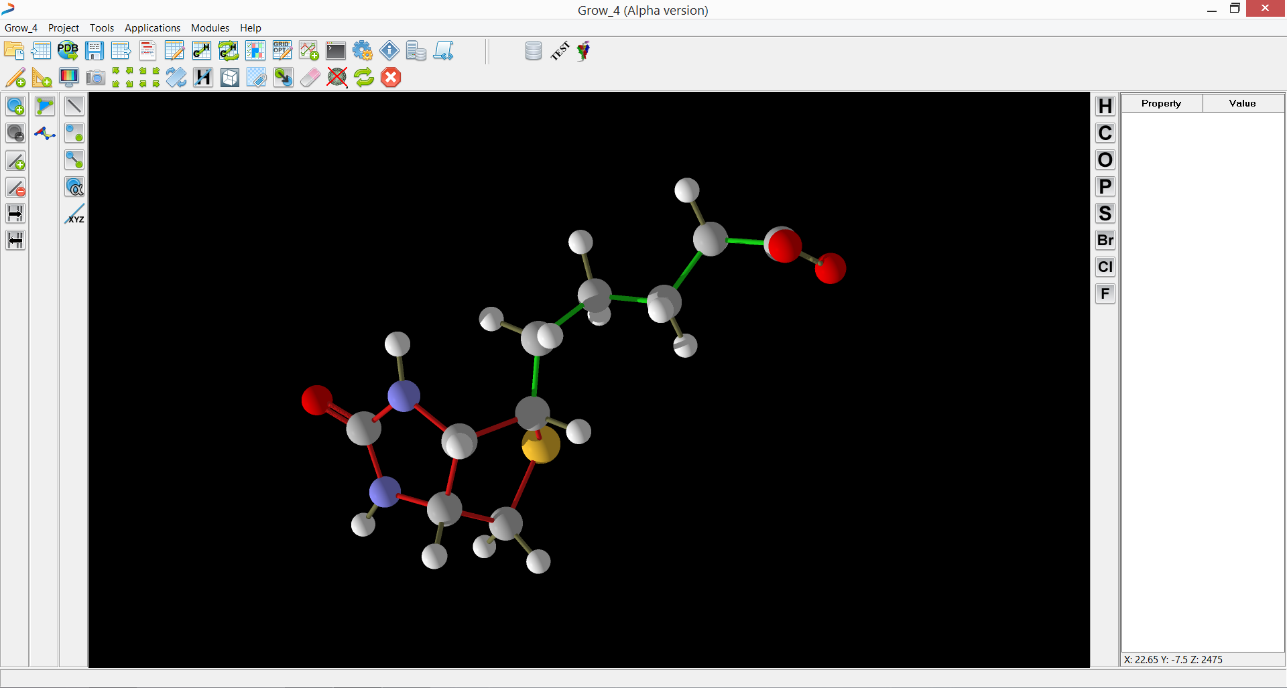Click the TEST icon
Screen dimensions: 1287x688
(560, 51)
